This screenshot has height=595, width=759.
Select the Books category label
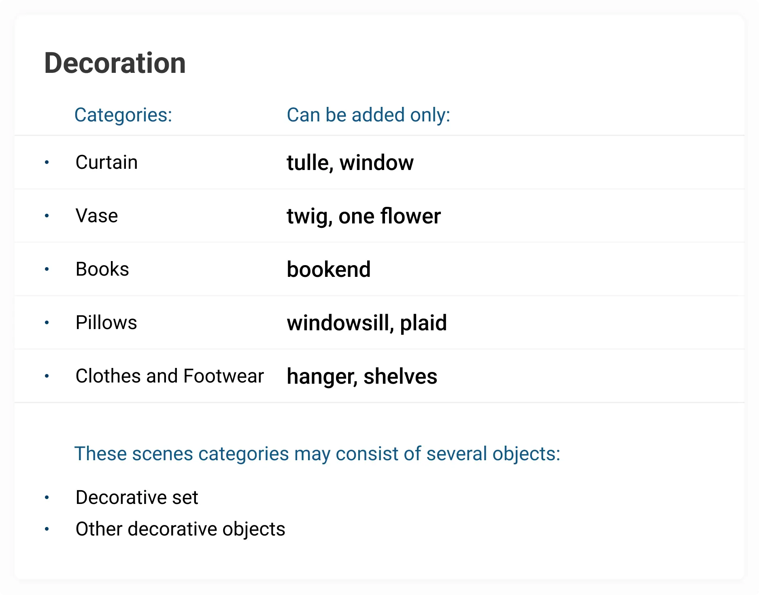coord(102,269)
